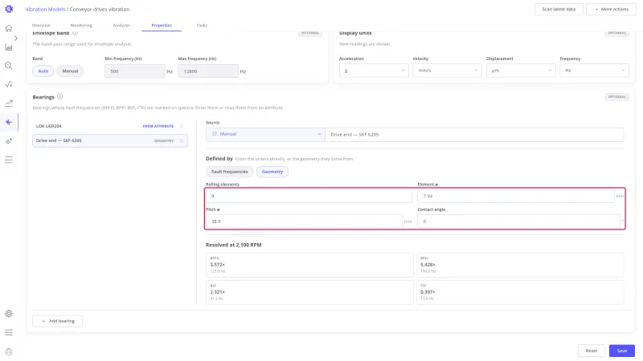The image size is (643, 361).
Task: Open the Source Manual dropdown
Action: [265, 134]
